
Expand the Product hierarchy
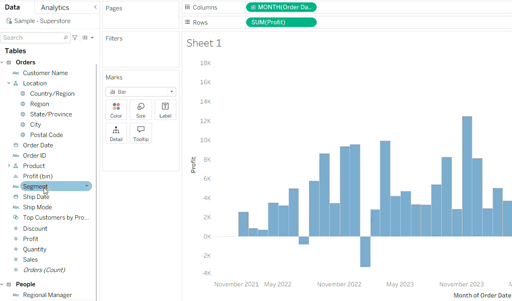9,166
